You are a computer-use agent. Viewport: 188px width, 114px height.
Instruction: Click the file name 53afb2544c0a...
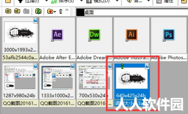(20, 58)
